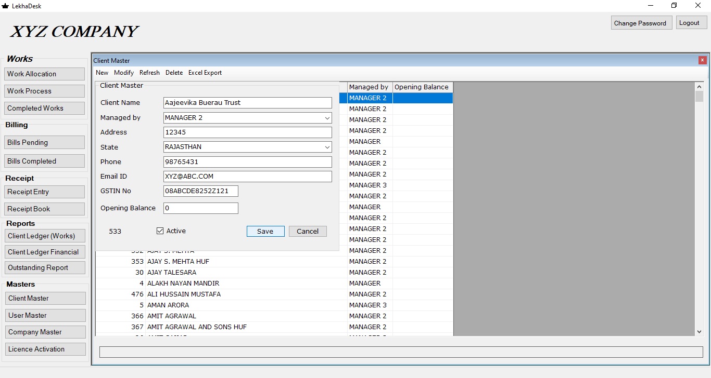
Task: Choose Excel Export from the toolbar
Action: [x=205, y=73]
